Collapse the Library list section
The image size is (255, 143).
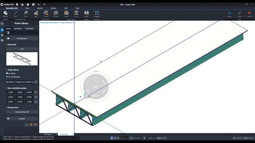6,44
